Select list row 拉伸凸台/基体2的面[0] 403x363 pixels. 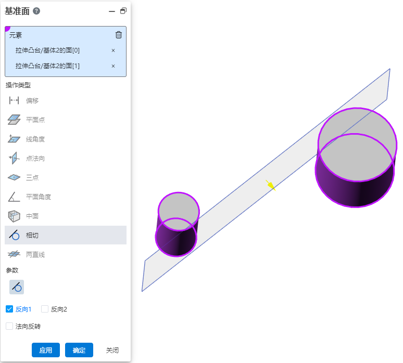pos(66,50)
